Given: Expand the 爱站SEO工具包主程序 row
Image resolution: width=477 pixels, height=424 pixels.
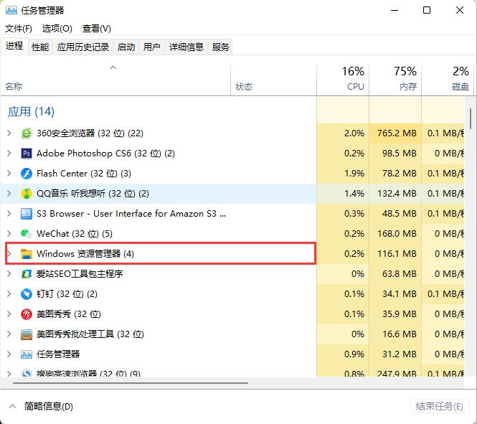Looking at the screenshot, I should click(9, 274).
